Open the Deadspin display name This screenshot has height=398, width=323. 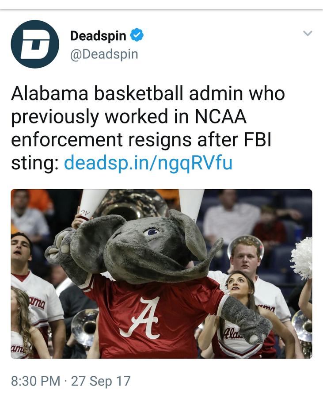[98, 36]
